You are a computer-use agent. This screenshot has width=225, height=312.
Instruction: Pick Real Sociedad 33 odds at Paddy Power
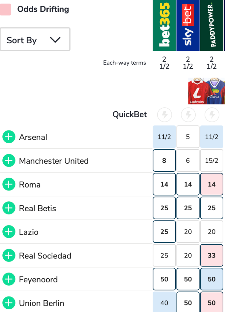(x=212, y=256)
